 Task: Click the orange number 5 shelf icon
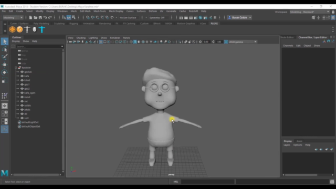20,29
